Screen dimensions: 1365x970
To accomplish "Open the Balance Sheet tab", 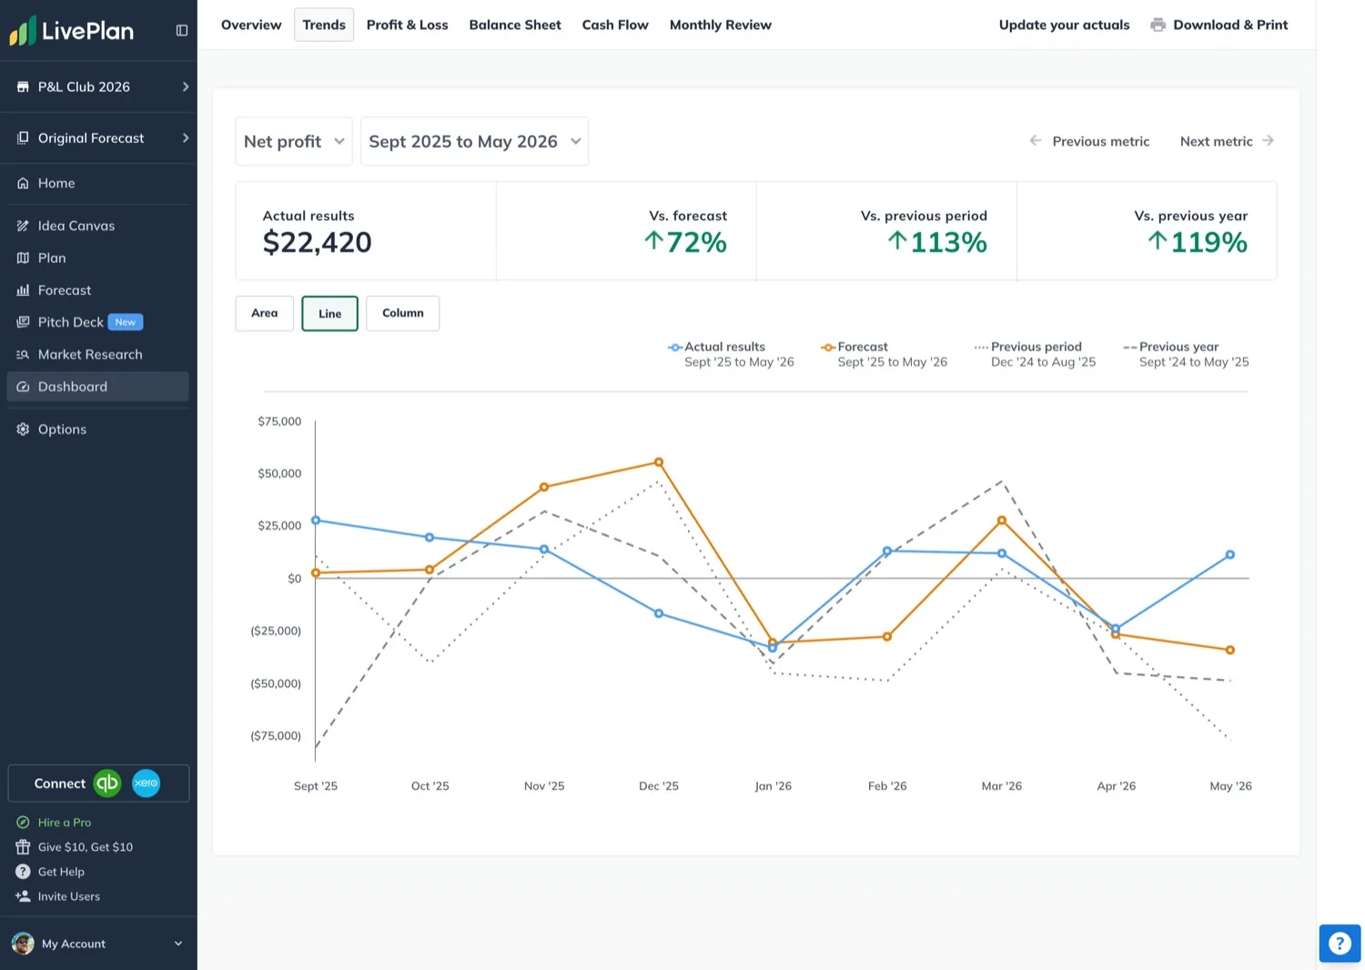I will 515,25.
